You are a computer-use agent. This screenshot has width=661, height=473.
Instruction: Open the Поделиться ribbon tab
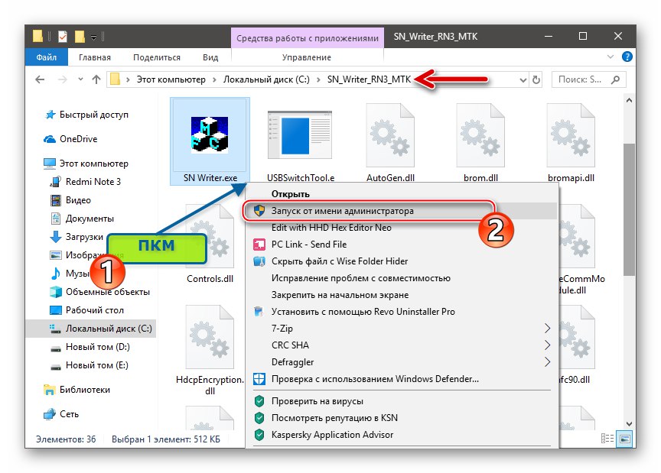click(156, 57)
